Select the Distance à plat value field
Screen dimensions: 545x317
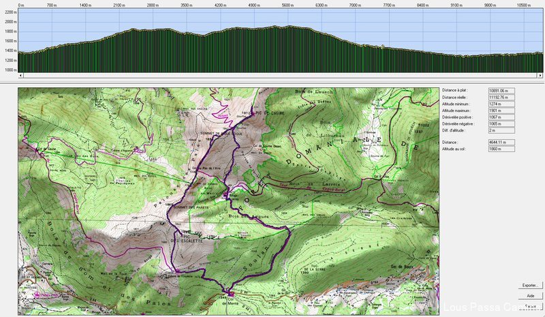click(x=501, y=90)
